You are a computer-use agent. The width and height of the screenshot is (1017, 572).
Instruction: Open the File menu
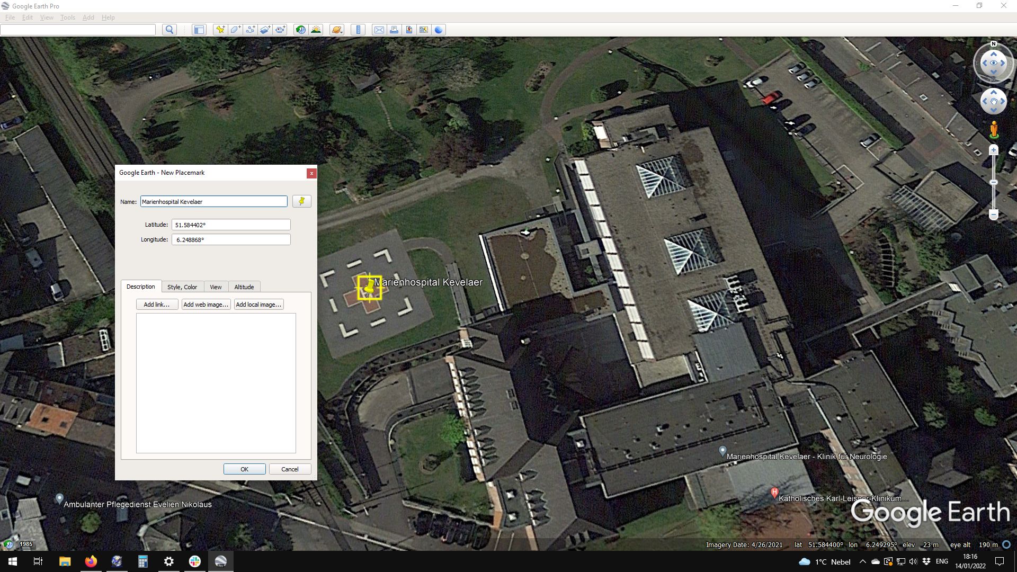pos(10,17)
